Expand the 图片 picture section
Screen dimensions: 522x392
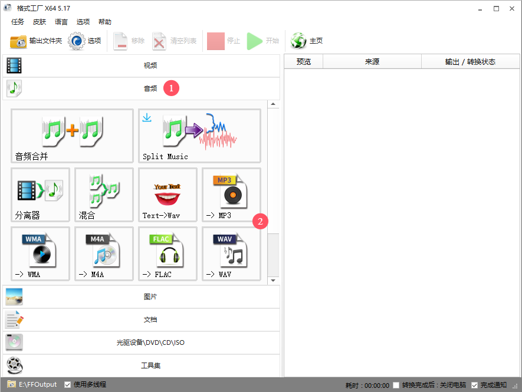150,296
